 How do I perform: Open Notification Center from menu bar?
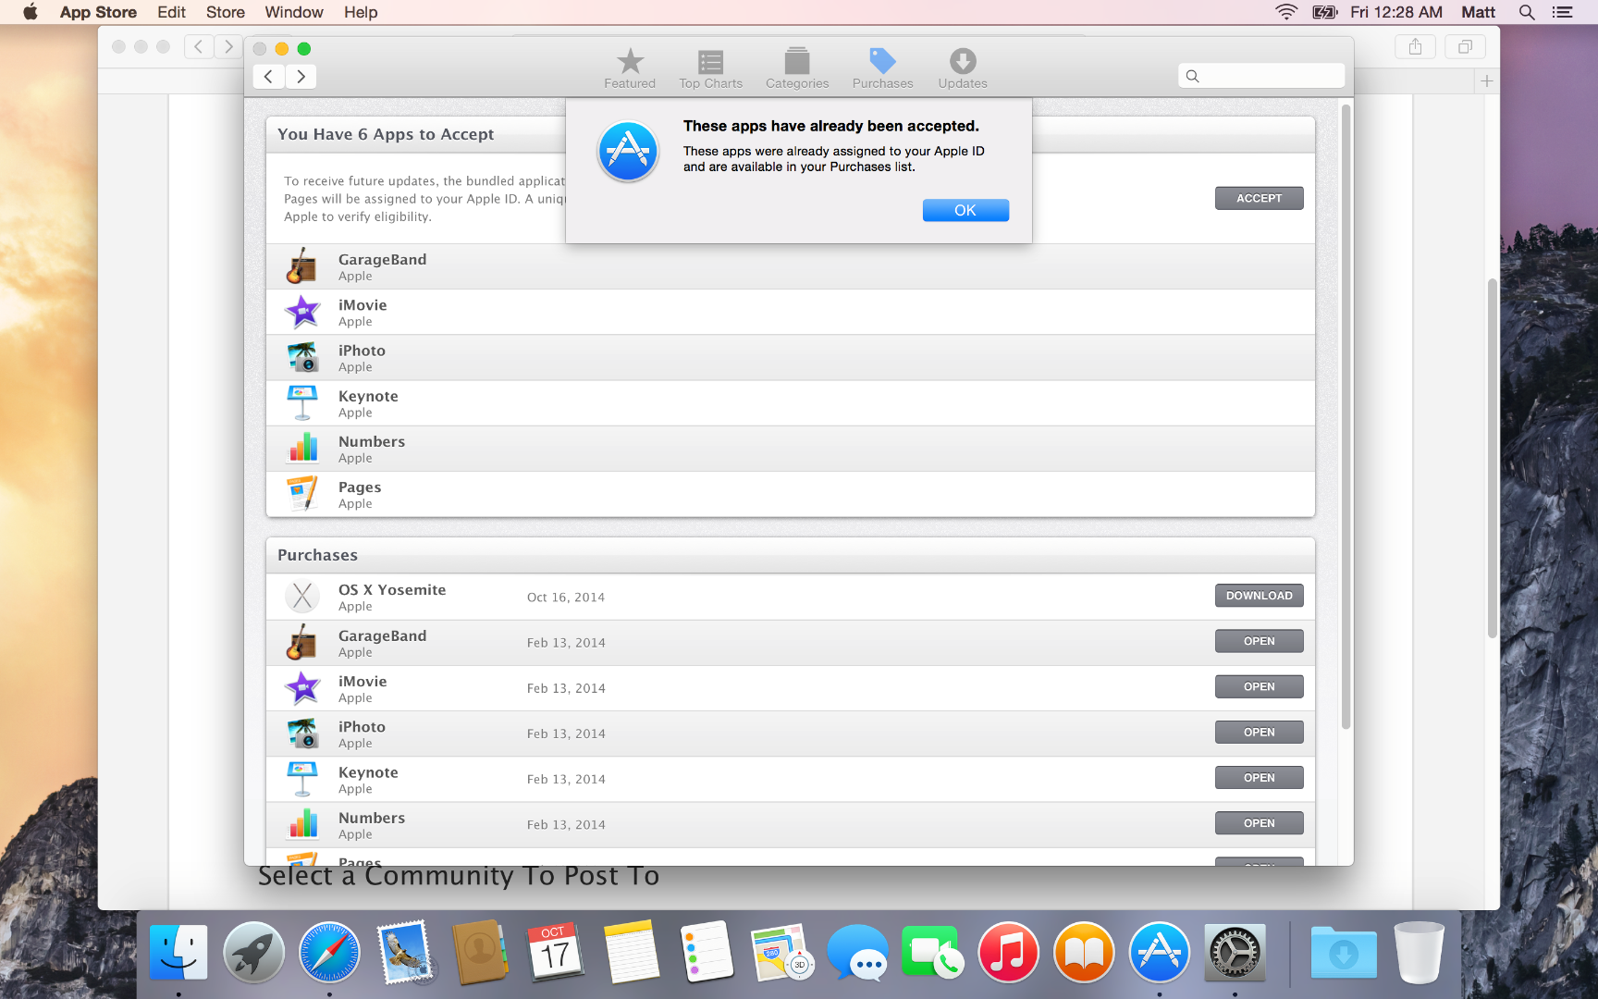tap(1562, 12)
